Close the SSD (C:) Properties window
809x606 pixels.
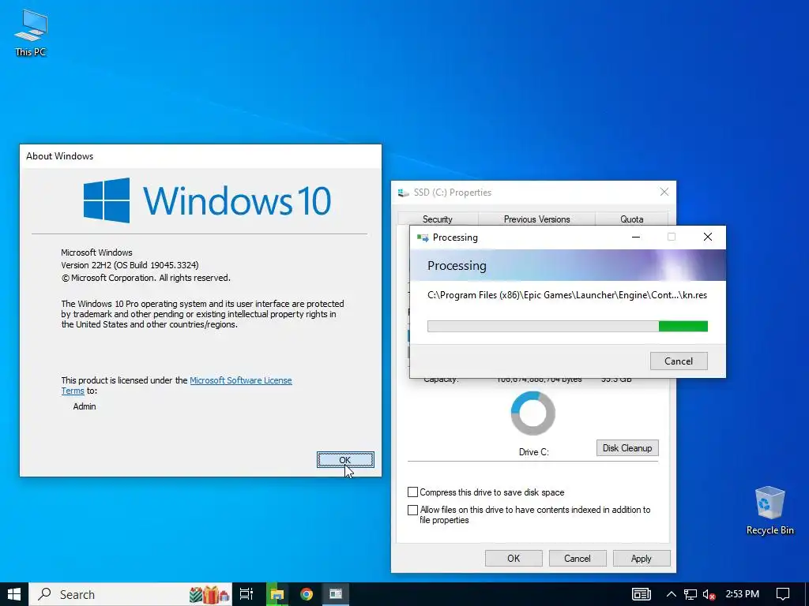(x=664, y=193)
